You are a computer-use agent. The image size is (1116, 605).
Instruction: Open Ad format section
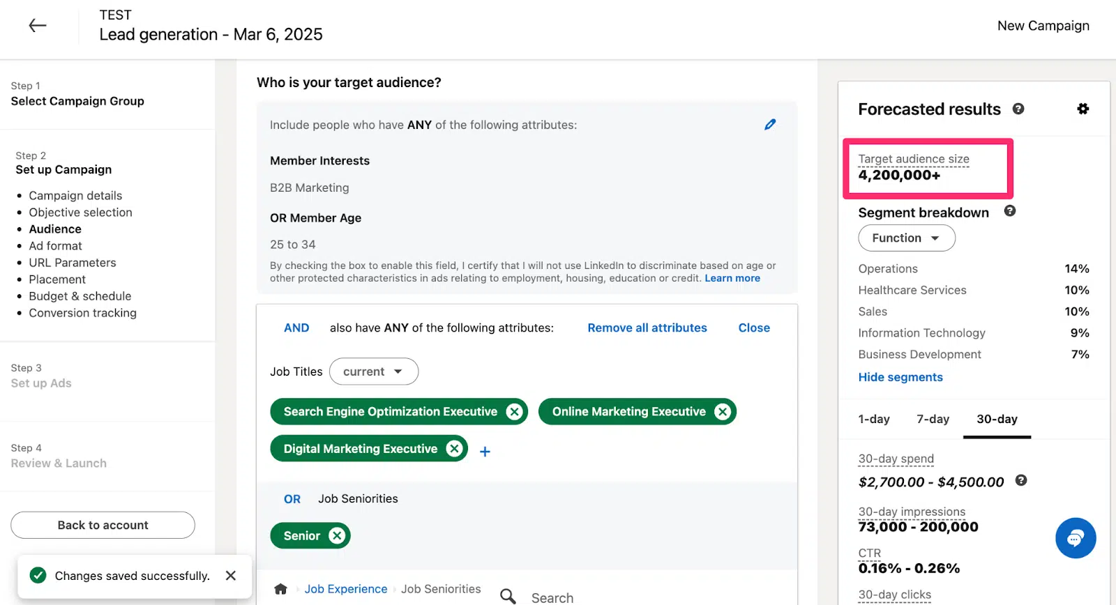pos(55,246)
